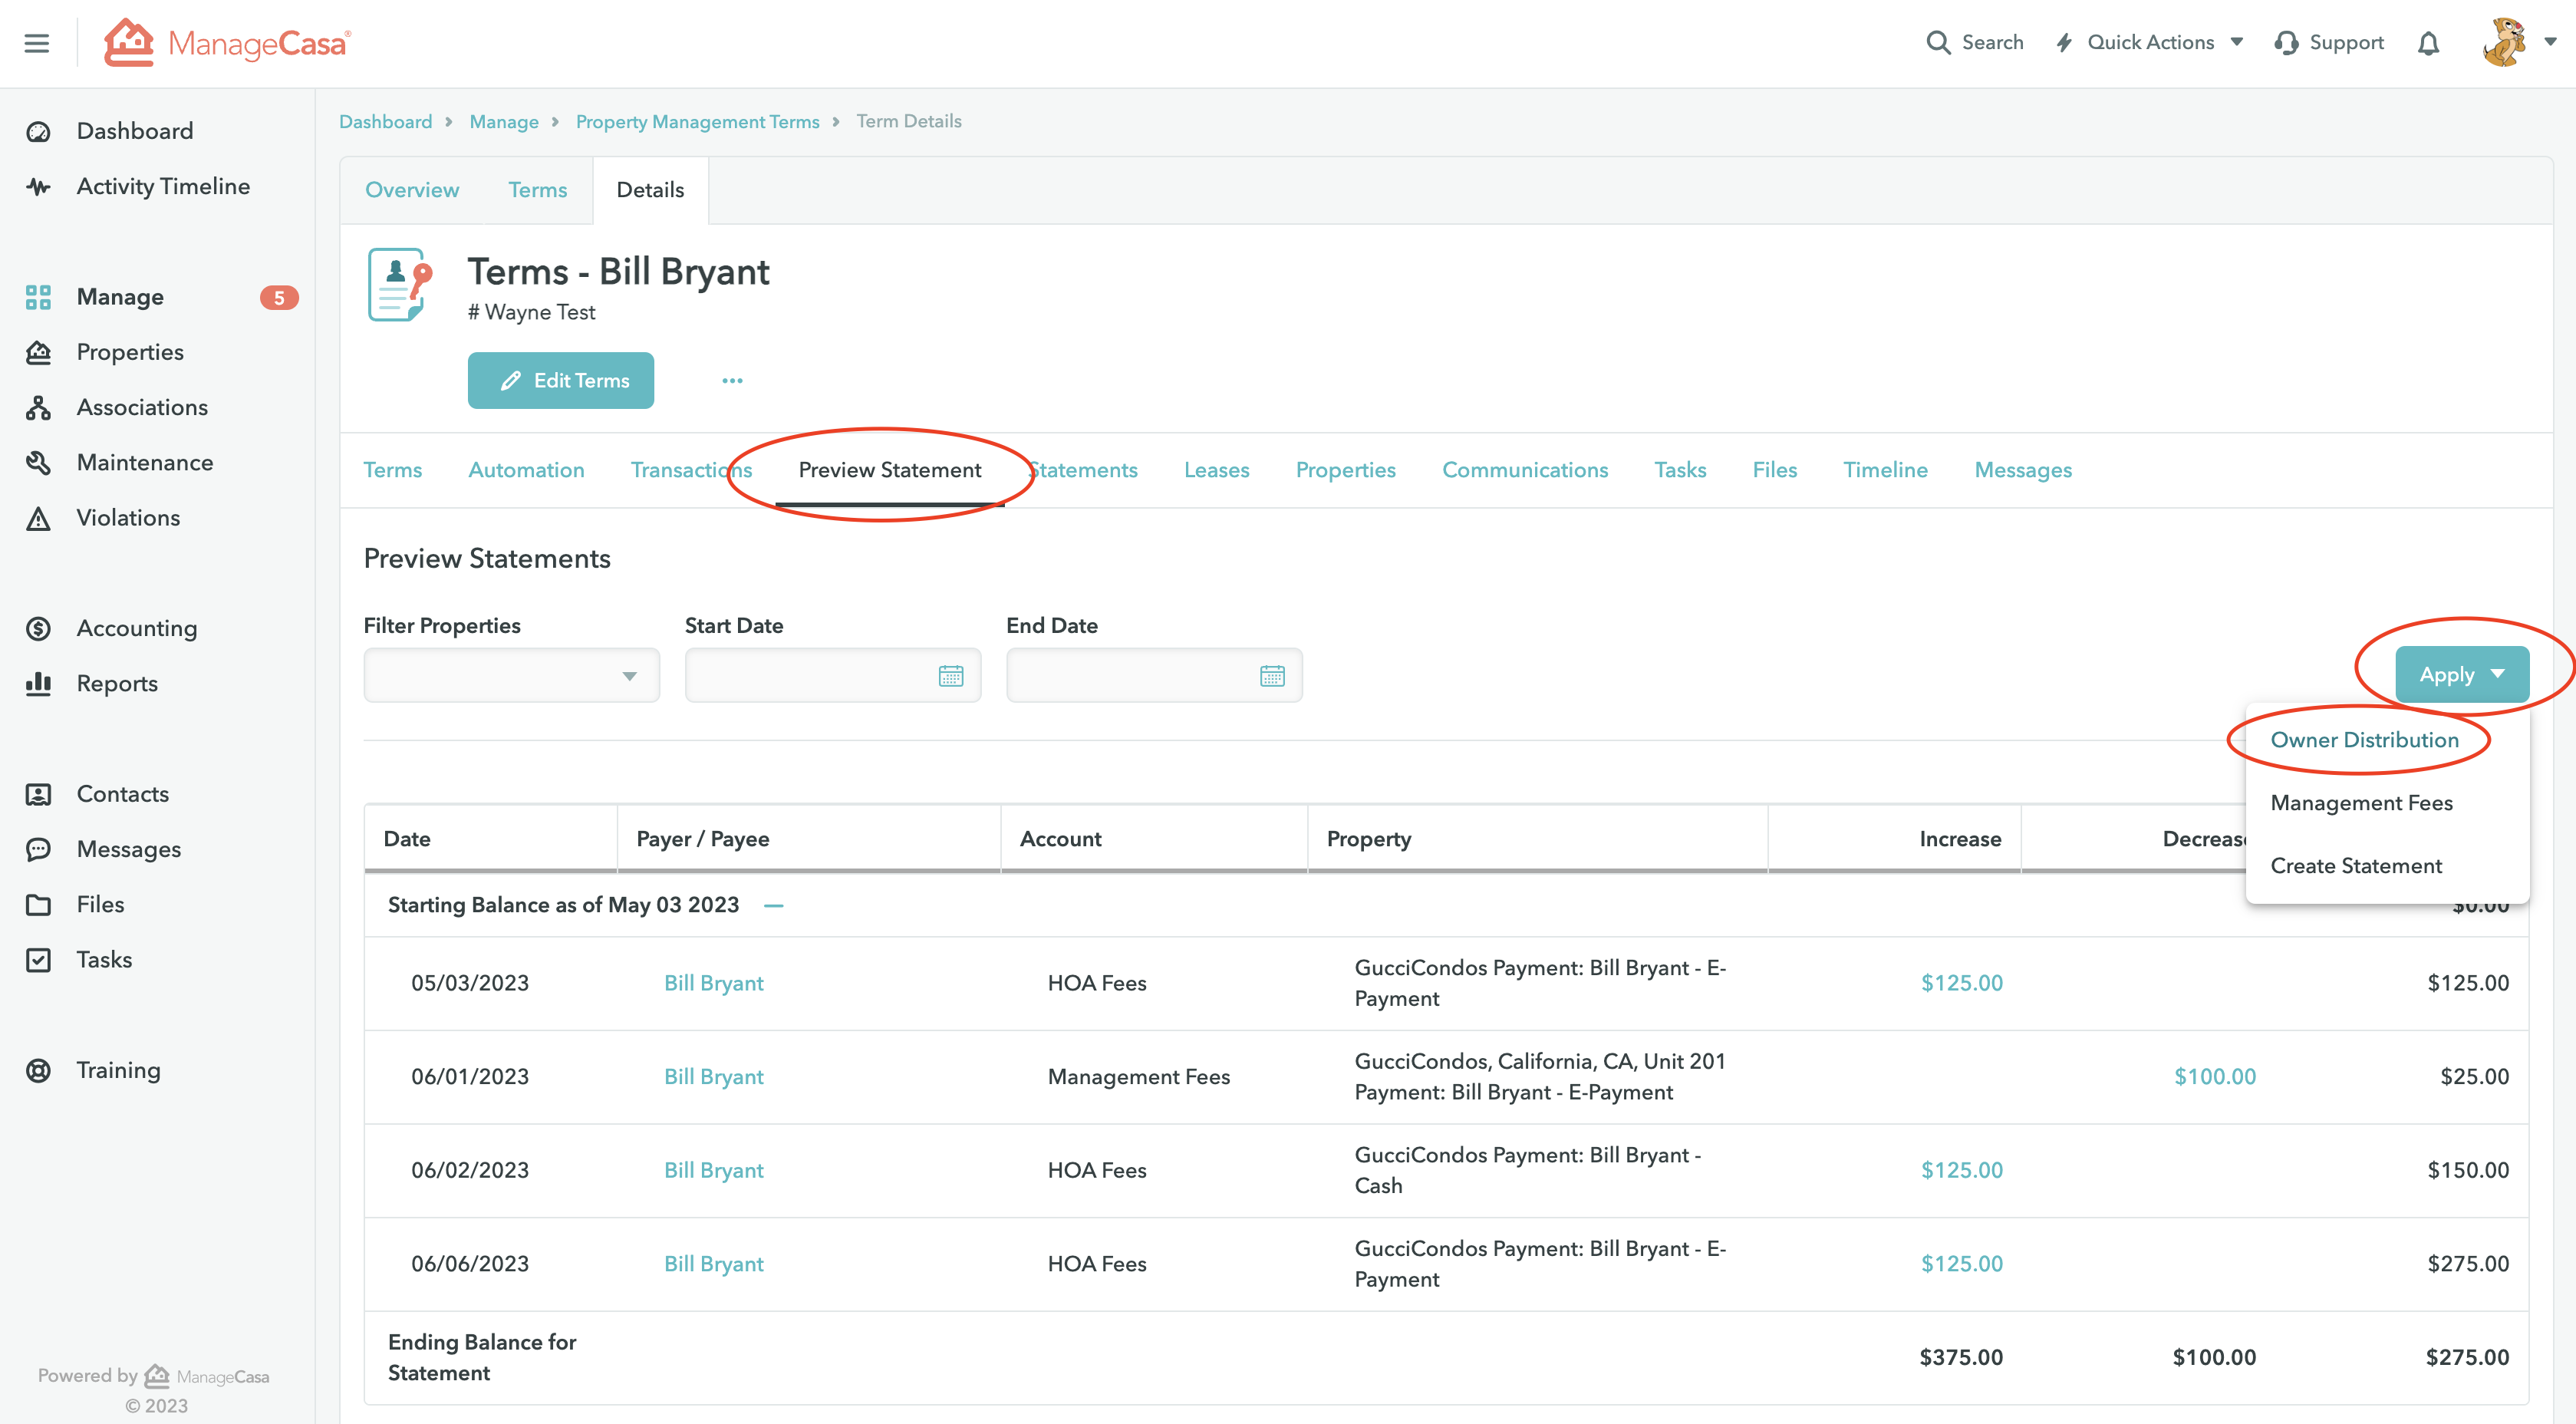The width and height of the screenshot is (2576, 1424).
Task: Go to Maintenance in sidebar
Action: point(144,462)
